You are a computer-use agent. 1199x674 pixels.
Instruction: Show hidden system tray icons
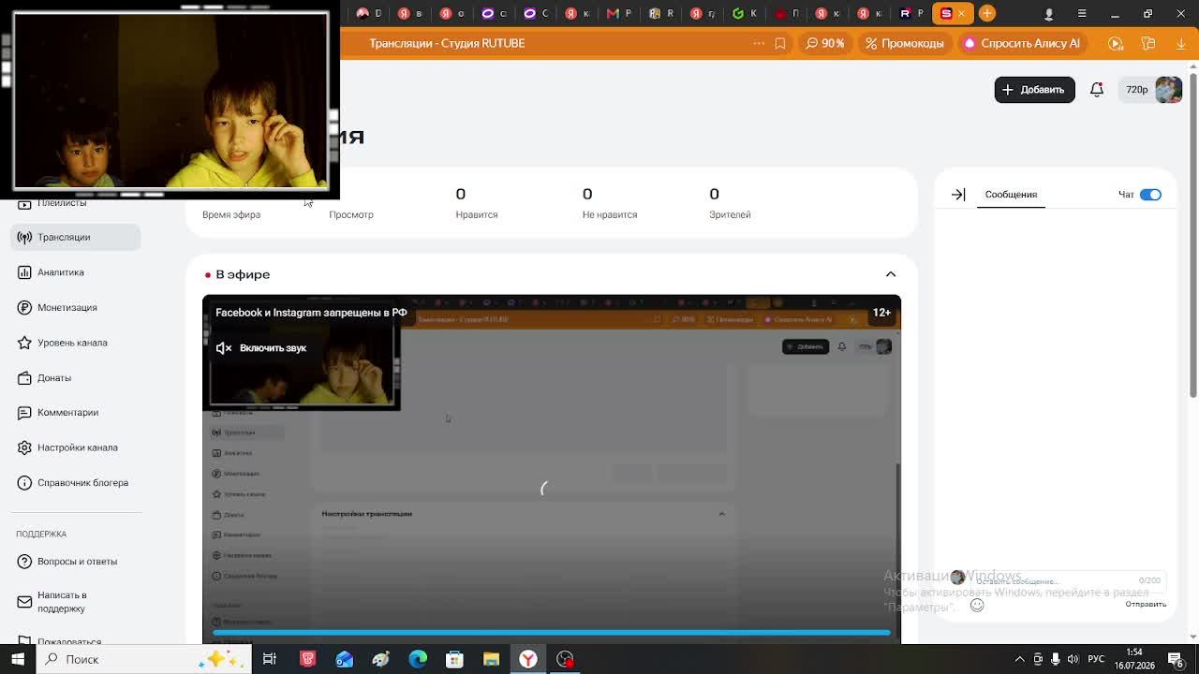(x=1019, y=659)
